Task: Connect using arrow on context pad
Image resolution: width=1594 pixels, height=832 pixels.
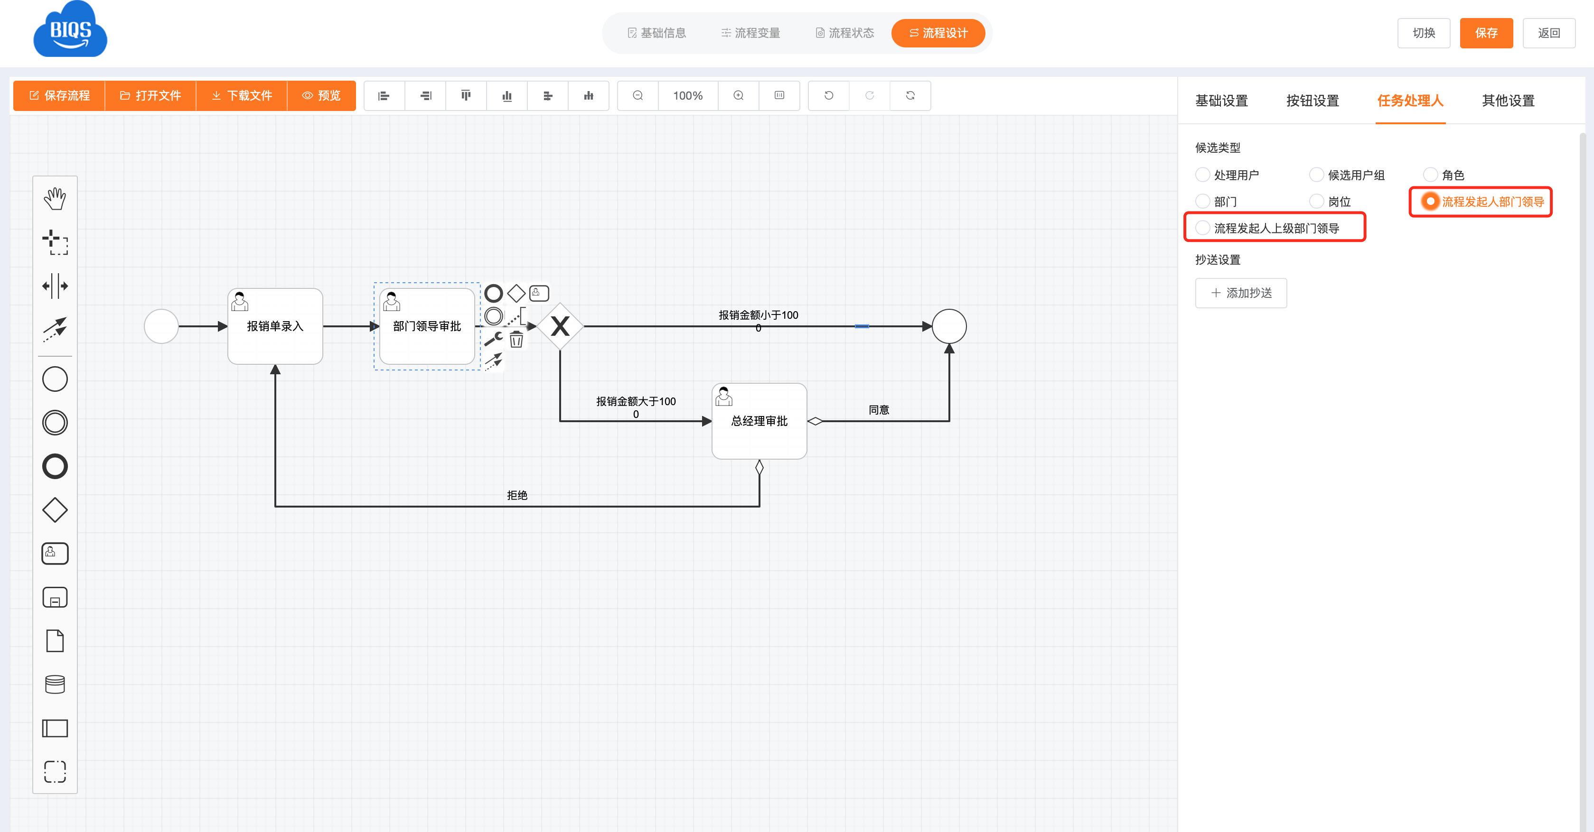Action: pyautogui.click(x=493, y=361)
